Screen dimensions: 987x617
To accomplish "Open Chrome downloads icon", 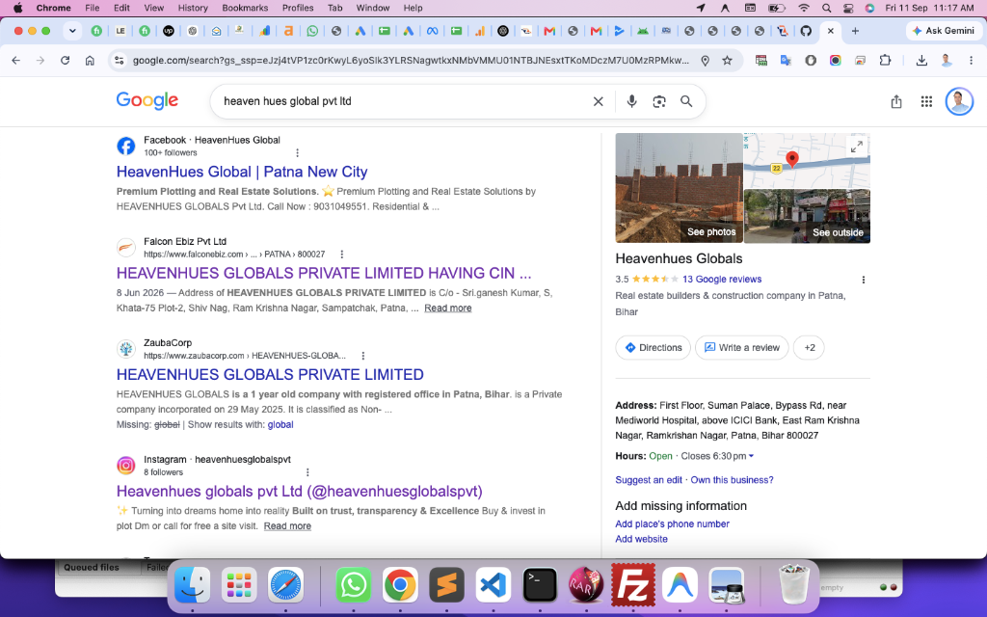I will 921,61.
